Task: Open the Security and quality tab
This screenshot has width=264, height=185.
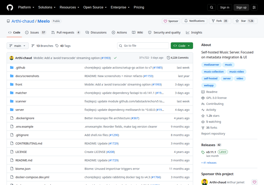Action: click(164, 32)
